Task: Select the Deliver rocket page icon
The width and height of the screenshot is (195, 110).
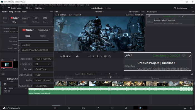Action: pyautogui.click(x=140, y=108)
